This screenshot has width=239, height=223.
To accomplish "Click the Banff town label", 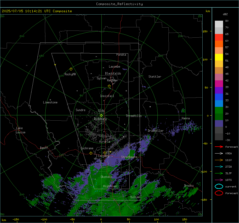I will click(x=44, y=148).
